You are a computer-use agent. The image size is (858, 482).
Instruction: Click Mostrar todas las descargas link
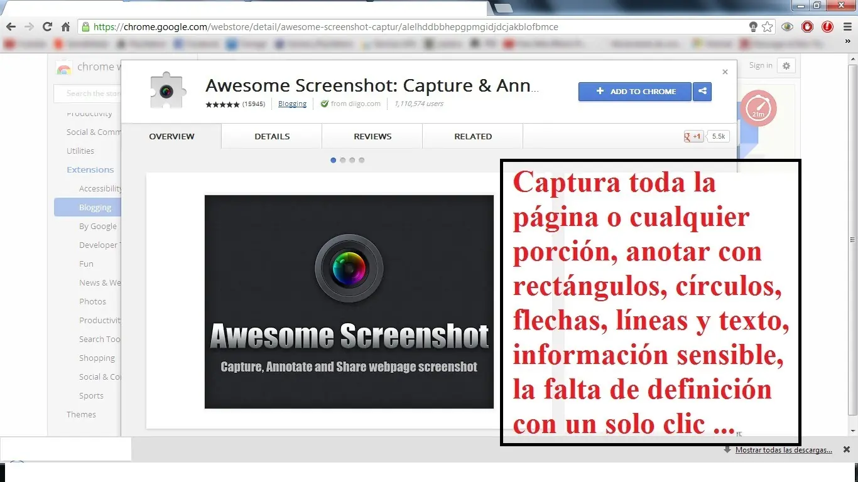pos(784,450)
